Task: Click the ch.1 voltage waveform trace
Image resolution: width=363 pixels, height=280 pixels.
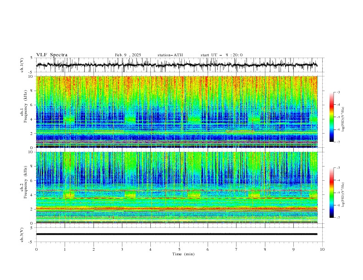Action: (x=176, y=65)
